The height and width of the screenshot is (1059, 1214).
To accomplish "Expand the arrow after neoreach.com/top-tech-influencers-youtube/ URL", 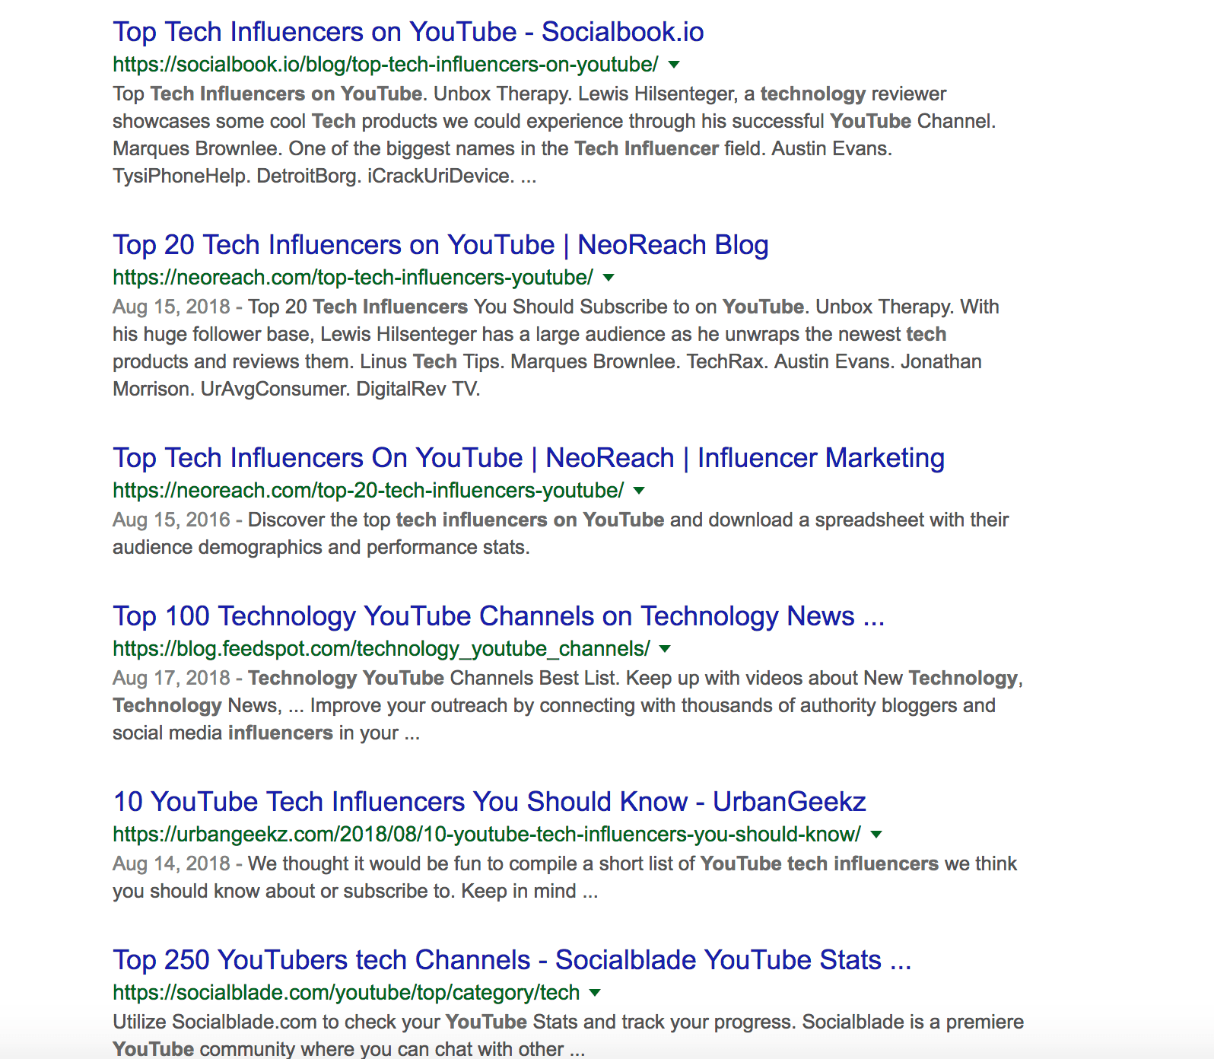I will pos(609,278).
